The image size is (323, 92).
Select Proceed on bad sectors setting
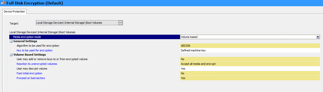click(31, 78)
